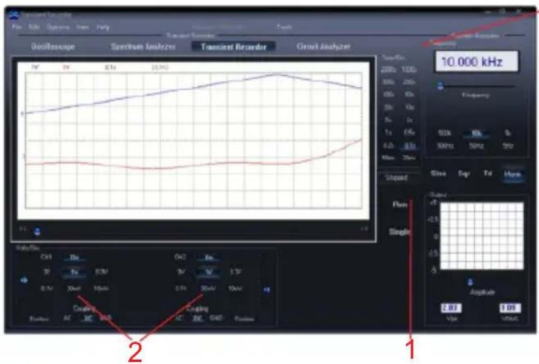Open the File menu
Screen dimensions: 539x364
pyautogui.click(x=17, y=27)
